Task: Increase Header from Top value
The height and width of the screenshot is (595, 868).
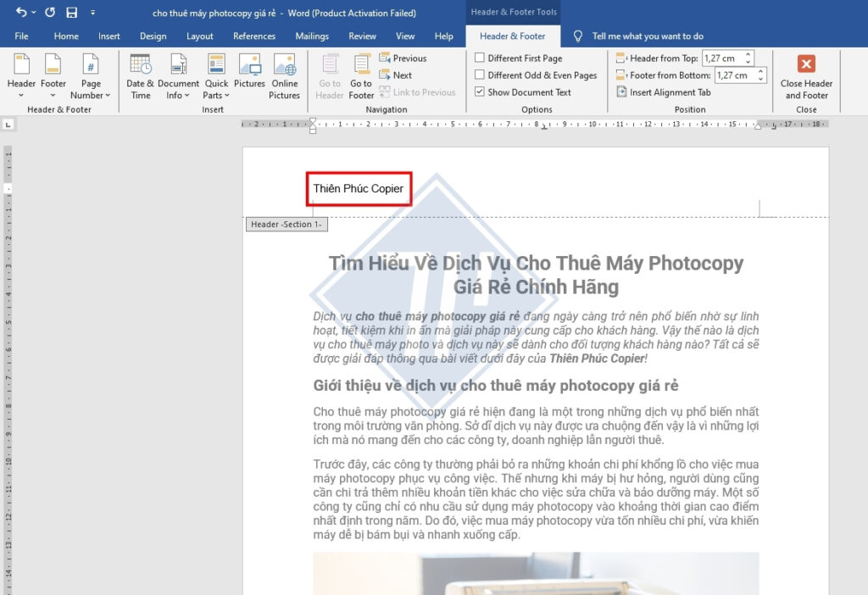Action: click(x=748, y=54)
